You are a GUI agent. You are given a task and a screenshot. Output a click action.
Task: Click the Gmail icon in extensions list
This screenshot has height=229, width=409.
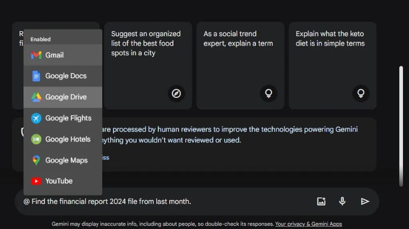tap(36, 55)
